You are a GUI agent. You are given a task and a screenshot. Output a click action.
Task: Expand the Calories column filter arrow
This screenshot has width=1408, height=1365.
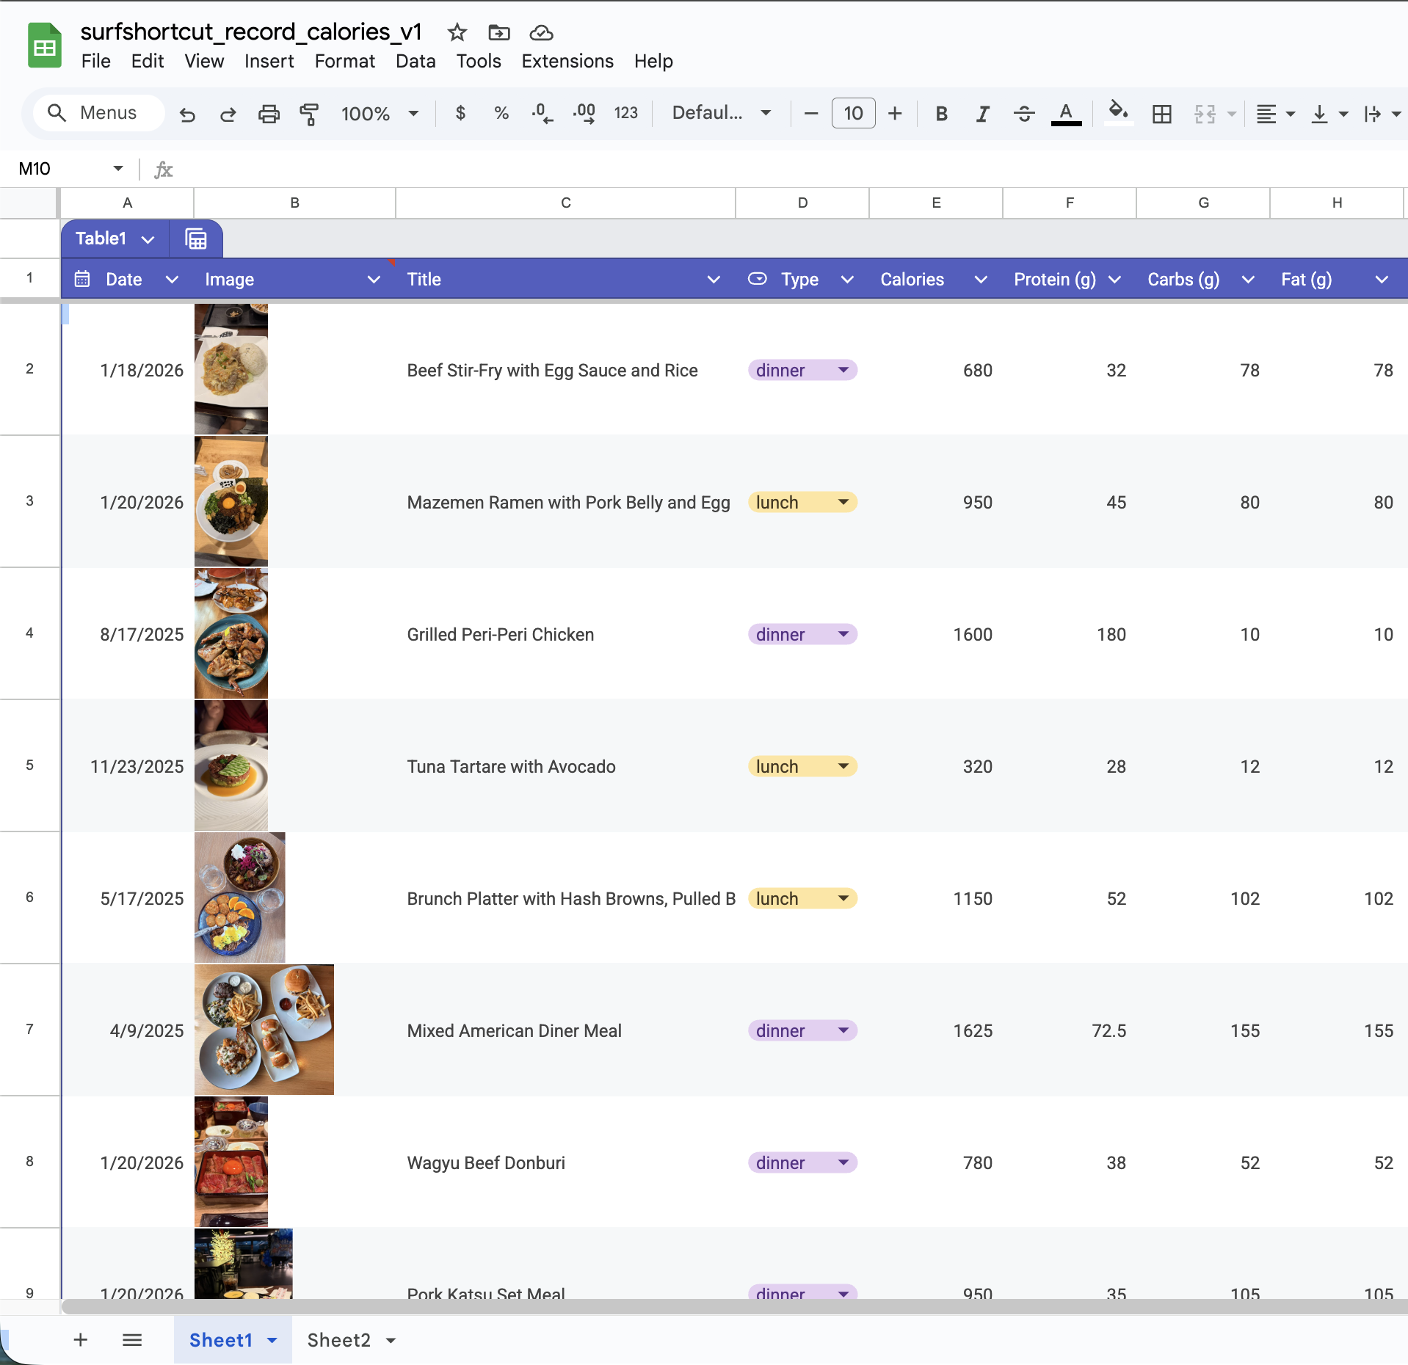(980, 280)
